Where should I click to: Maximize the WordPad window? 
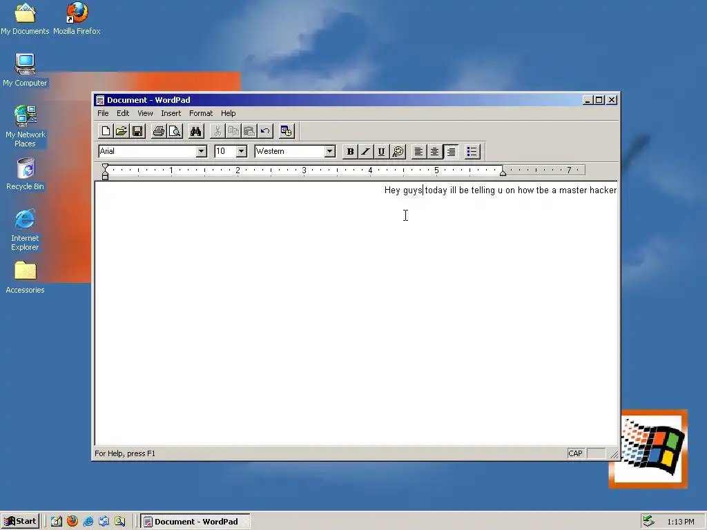pyautogui.click(x=599, y=100)
